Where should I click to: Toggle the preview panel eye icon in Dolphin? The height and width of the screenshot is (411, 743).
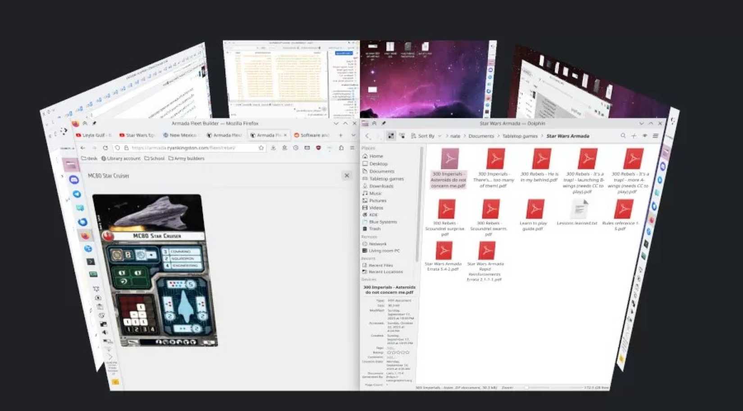click(x=644, y=135)
